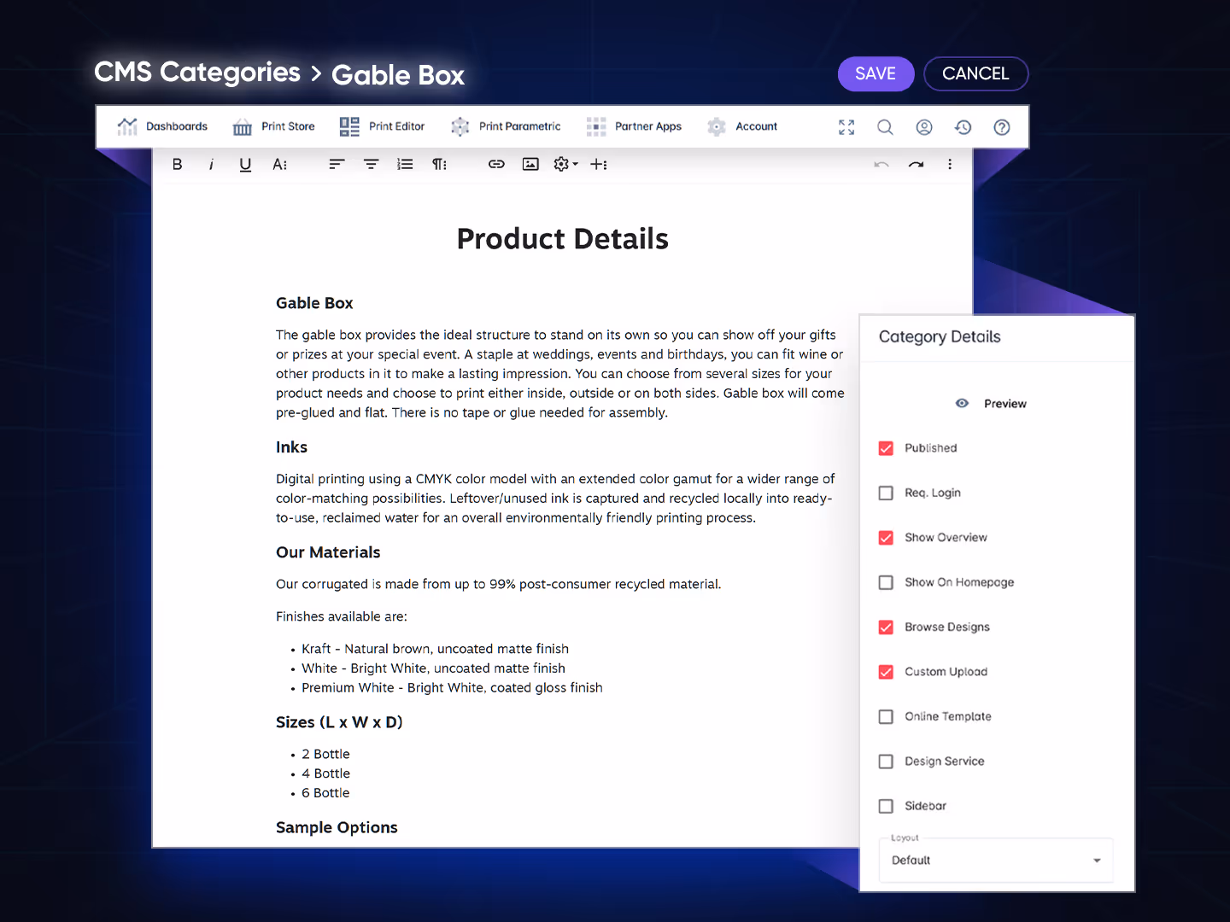The height and width of the screenshot is (922, 1230).
Task: Select the bold formatting icon
Action: 177,164
